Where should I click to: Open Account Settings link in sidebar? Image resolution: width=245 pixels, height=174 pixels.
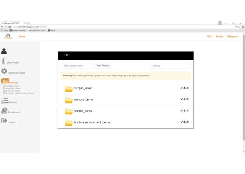pyautogui.click(x=17, y=73)
